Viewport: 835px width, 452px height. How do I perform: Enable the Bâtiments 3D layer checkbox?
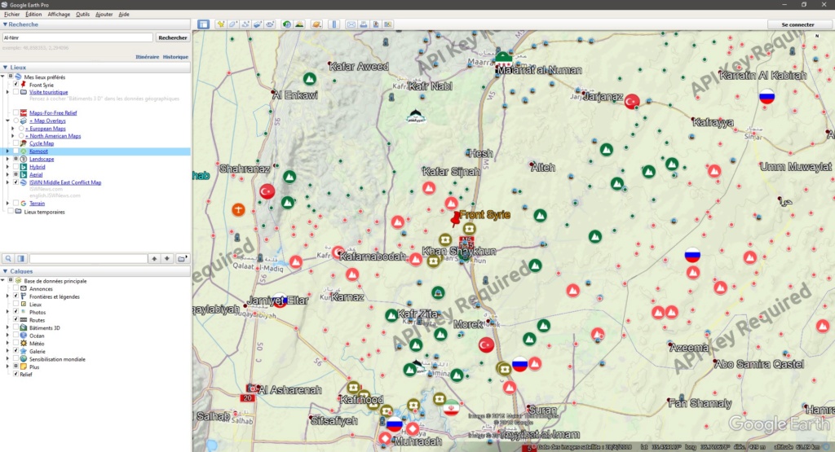tap(16, 327)
